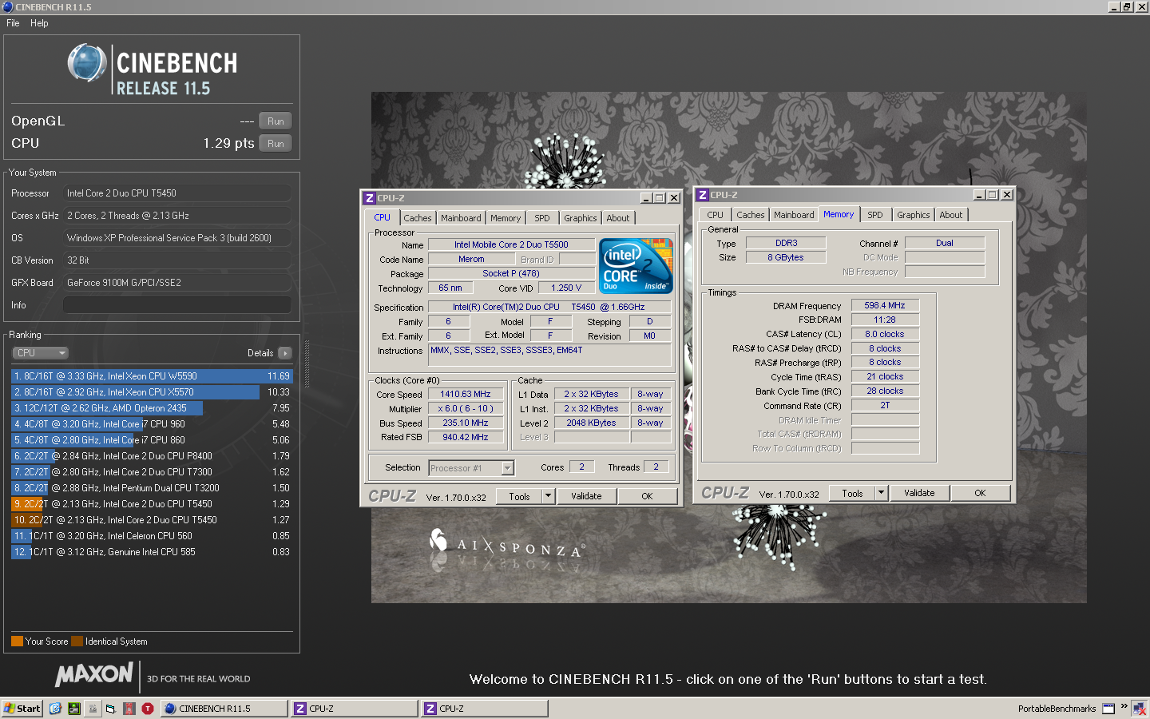
Task: Click the faded gray quick launch icon
Action: click(93, 708)
